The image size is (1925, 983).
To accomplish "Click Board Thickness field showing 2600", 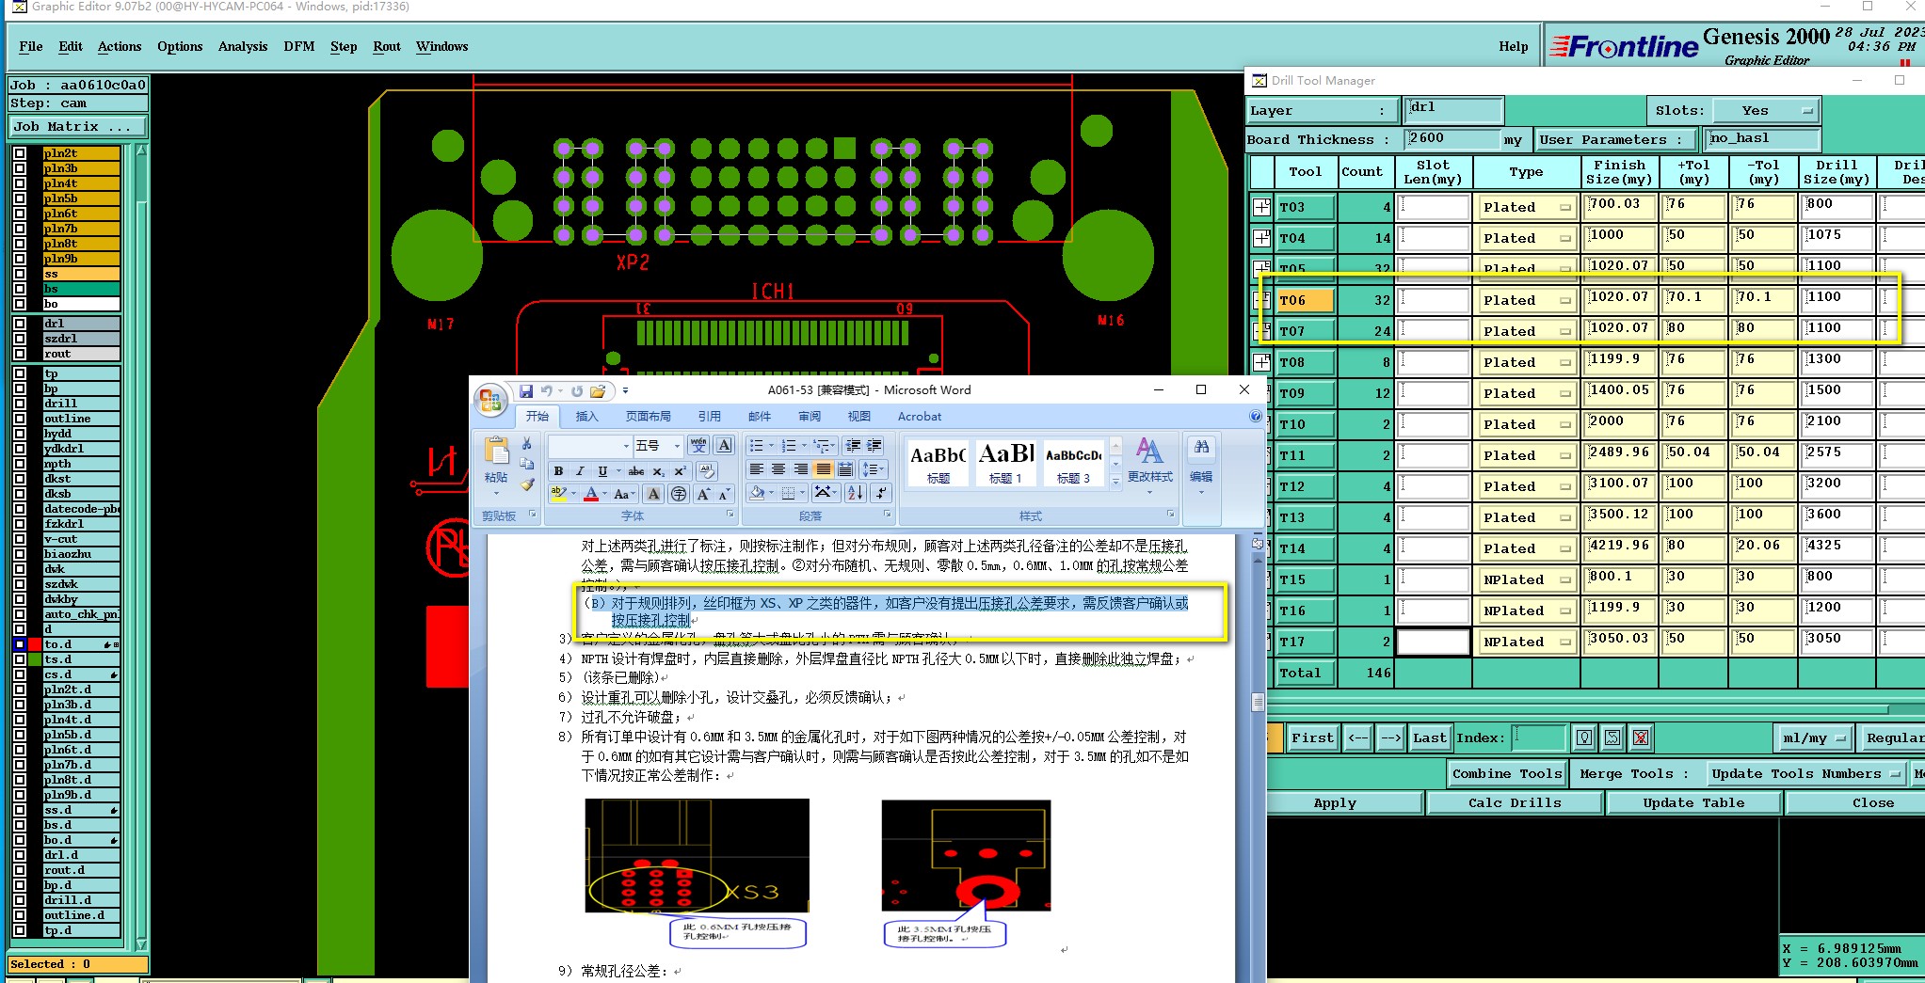I will 1452,139.
